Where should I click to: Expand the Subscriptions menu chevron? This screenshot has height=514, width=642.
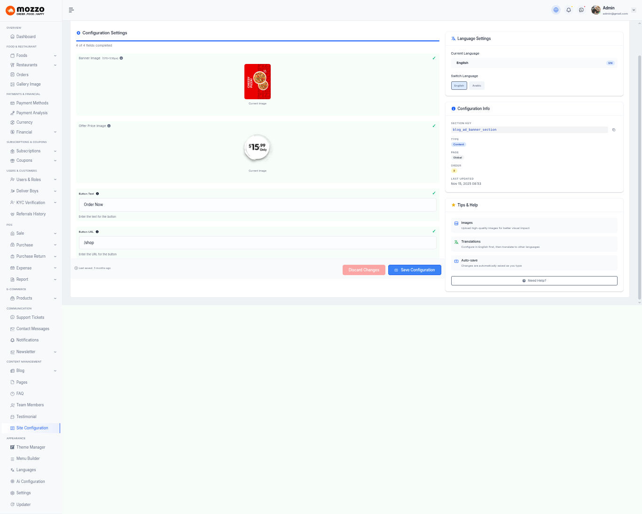[55, 151]
